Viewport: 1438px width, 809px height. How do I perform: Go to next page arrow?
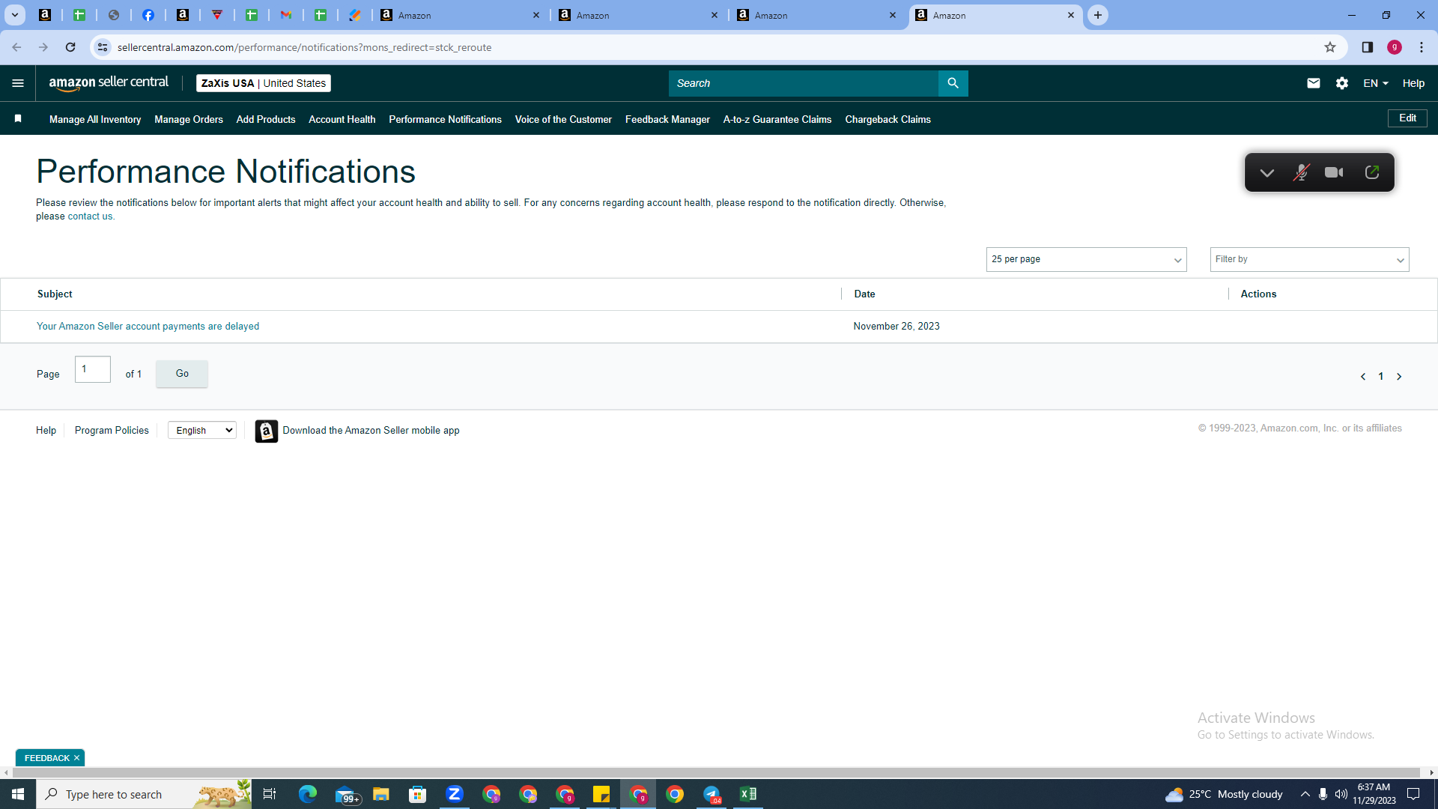pos(1399,377)
